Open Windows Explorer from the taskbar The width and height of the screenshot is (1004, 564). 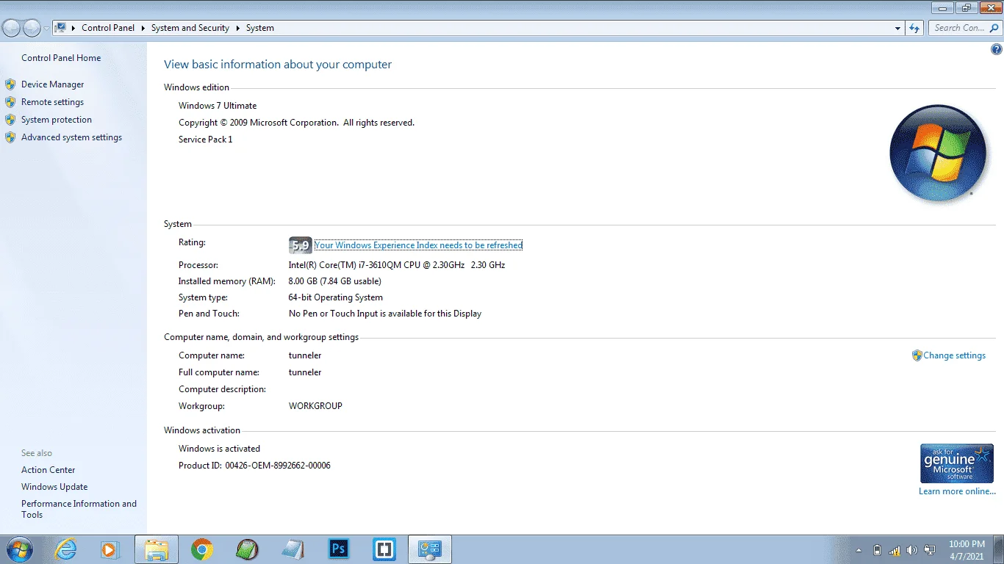tap(157, 549)
